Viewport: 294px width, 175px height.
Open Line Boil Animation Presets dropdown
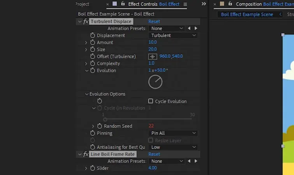tap(167, 161)
